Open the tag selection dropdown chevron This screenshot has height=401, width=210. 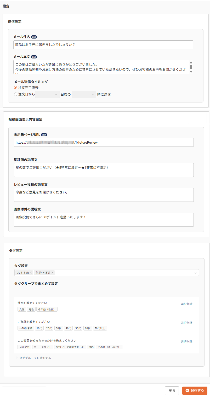coord(195,273)
